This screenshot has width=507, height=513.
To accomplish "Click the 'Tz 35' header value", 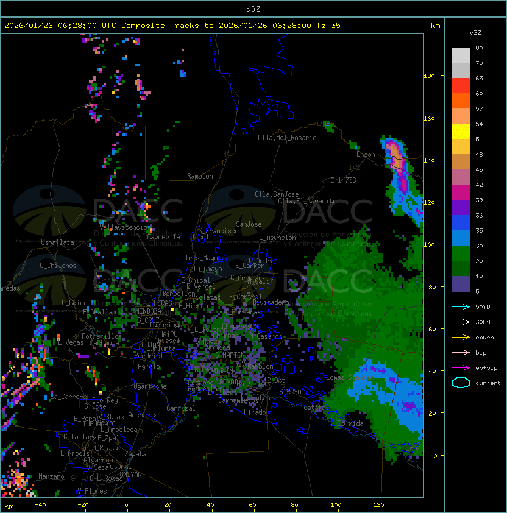I will [x=328, y=26].
